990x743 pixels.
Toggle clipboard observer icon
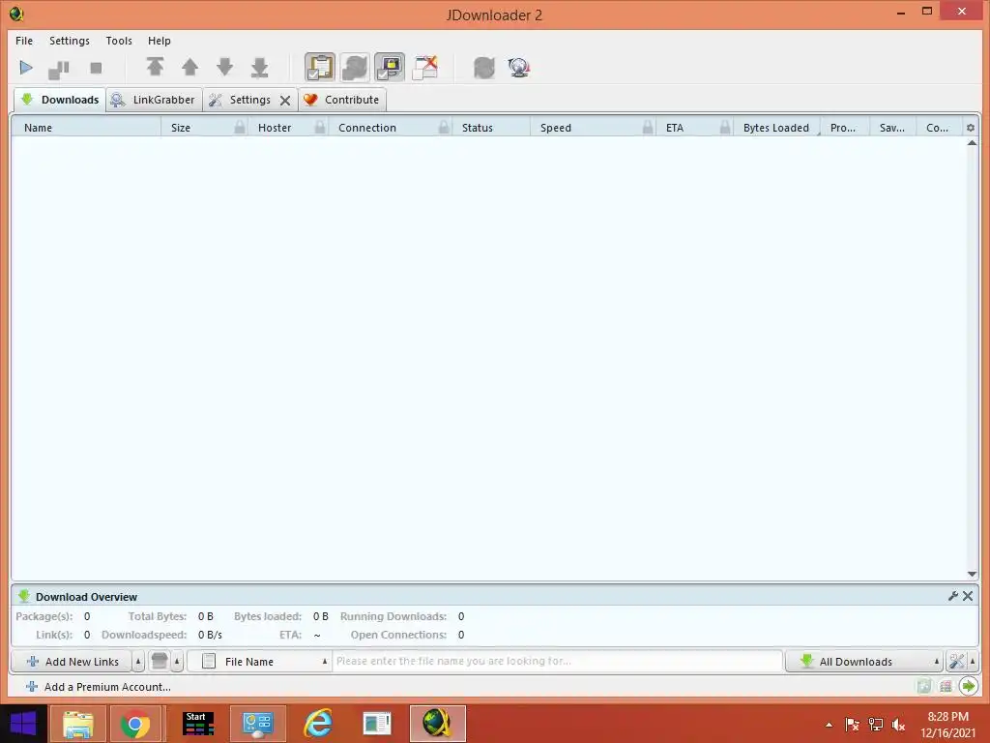pos(320,67)
